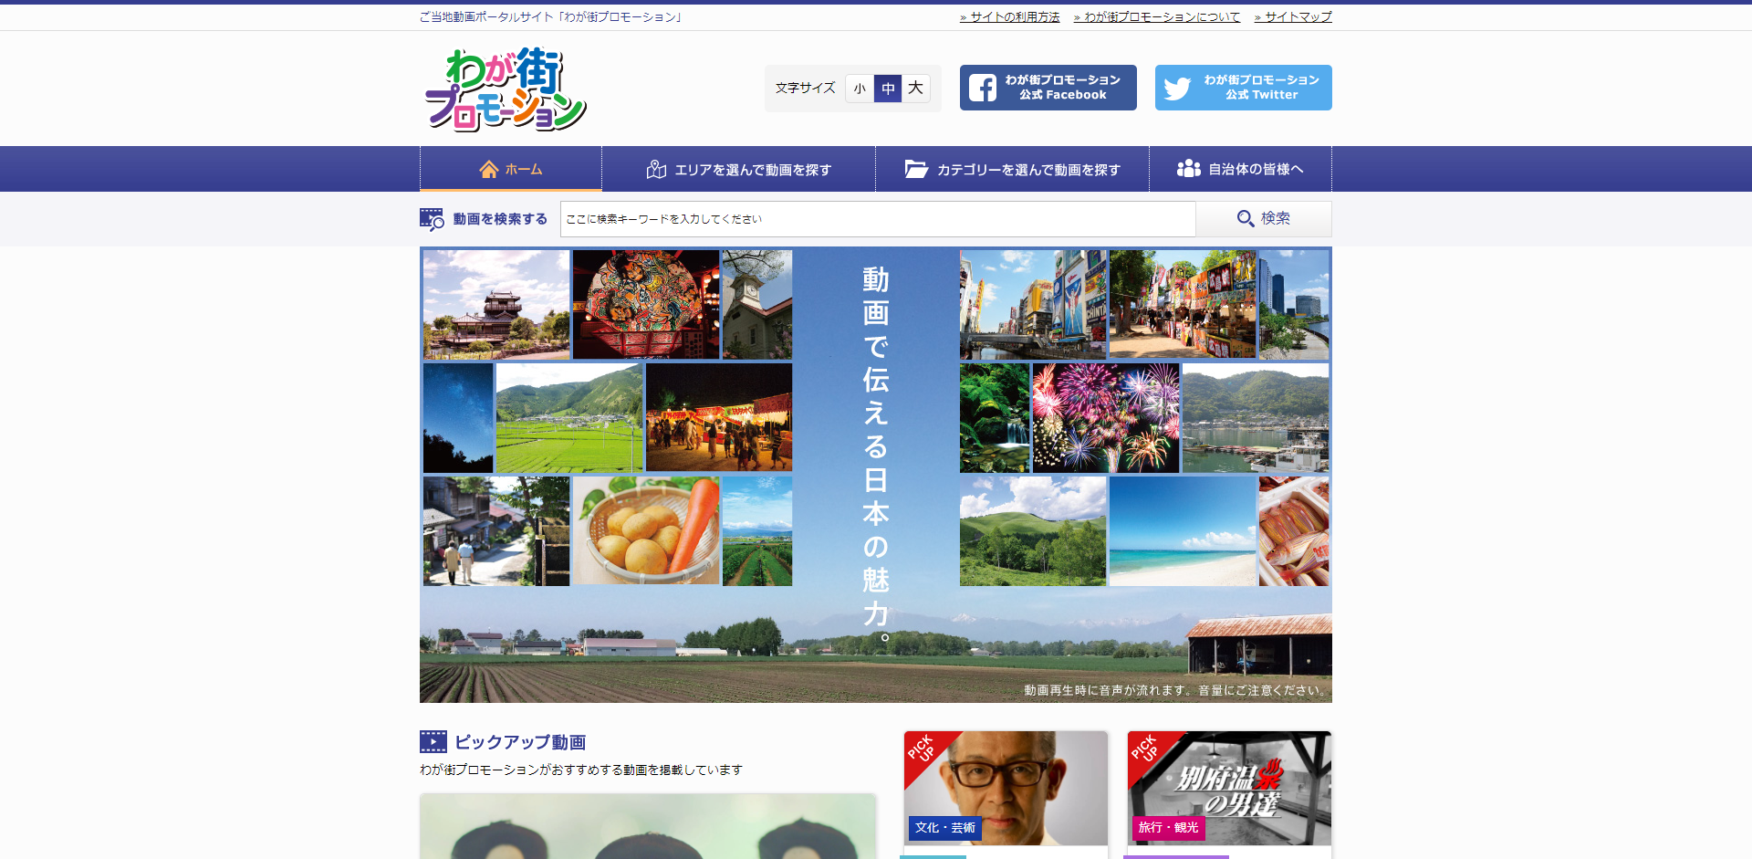Open the カテゴリーを選んで動画を探す tab
This screenshot has height=859, width=1752.
point(1011,169)
